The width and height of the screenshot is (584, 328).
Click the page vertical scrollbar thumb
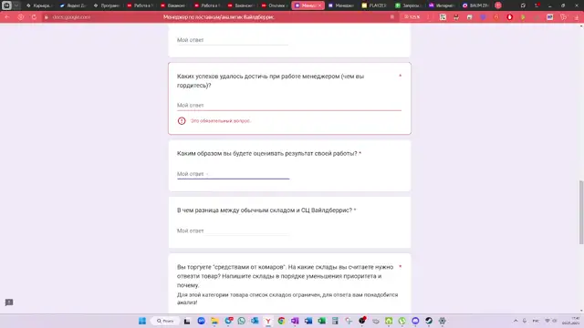tap(581, 212)
